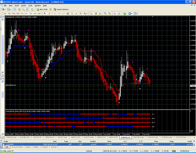Switch chart to Line Chart icon
The height and width of the screenshot is (153, 196).
pyautogui.click(x=100, y=14)
